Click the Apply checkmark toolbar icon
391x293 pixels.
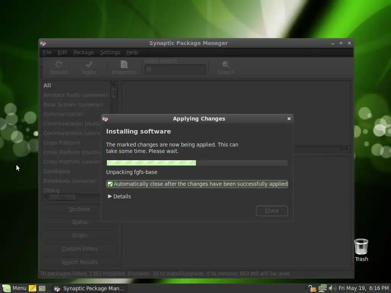pyautogui.click(x=89, y=64)
